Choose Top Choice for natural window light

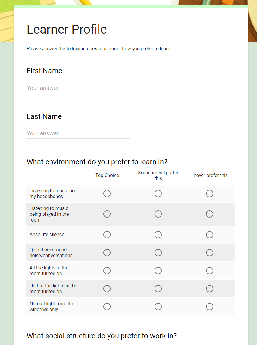click(x=107, y=307)
